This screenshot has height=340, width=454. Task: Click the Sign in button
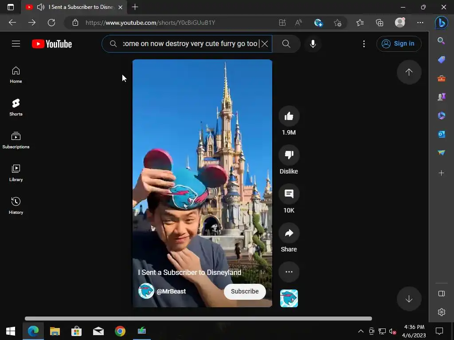point(399,44)
